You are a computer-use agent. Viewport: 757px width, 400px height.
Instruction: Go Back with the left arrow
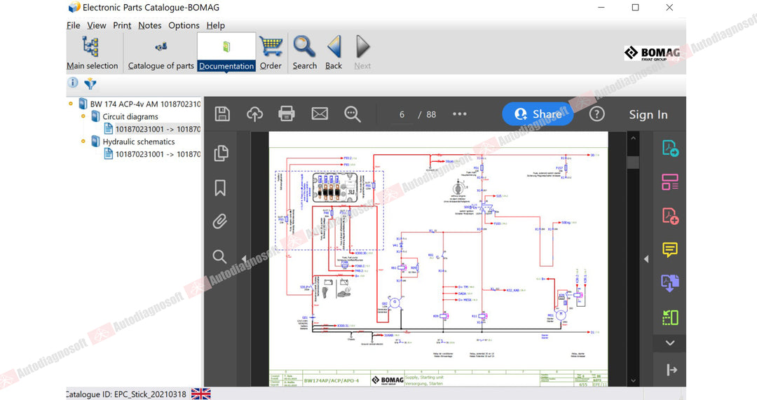pos(334,53)
